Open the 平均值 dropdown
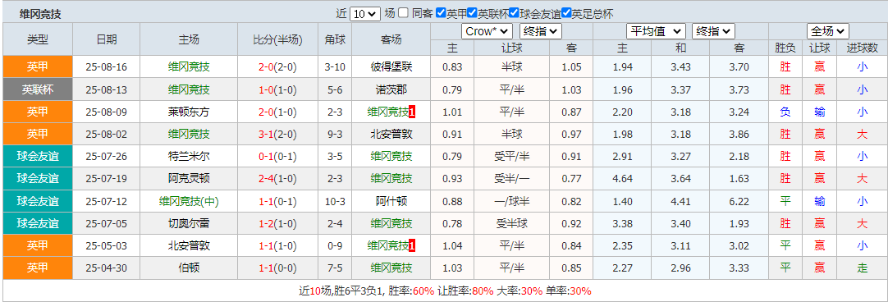 point(656,31)
